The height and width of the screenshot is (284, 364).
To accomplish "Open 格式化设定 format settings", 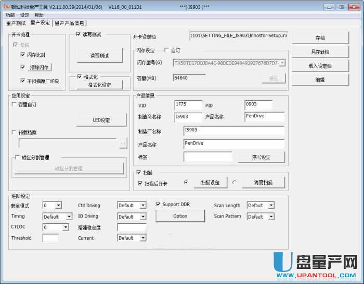I will point(99,85).
